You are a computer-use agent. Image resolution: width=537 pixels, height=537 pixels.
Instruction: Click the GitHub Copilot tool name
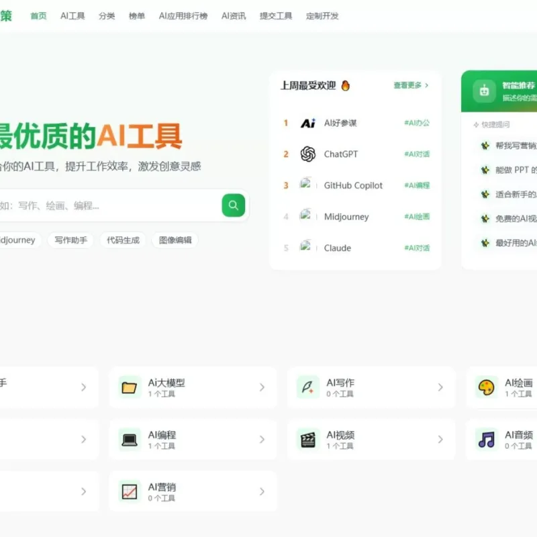(353, 185)
